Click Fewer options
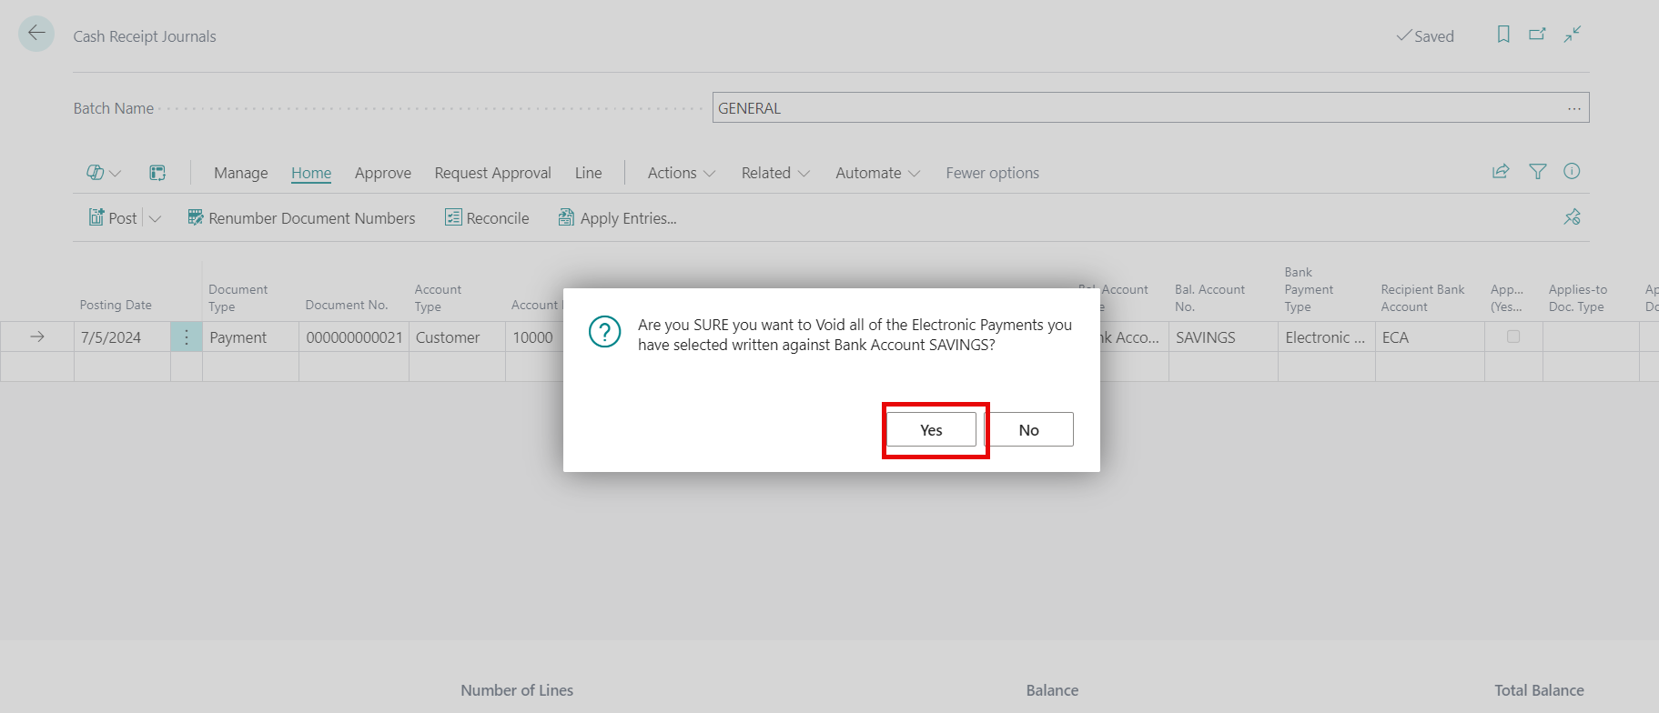 click(x=992, y=173)
